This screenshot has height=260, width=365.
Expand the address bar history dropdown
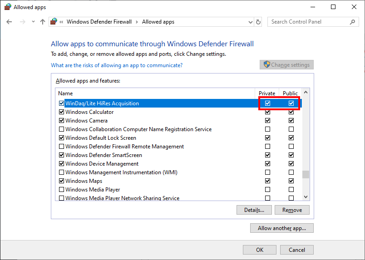click(x=251, y=22)
